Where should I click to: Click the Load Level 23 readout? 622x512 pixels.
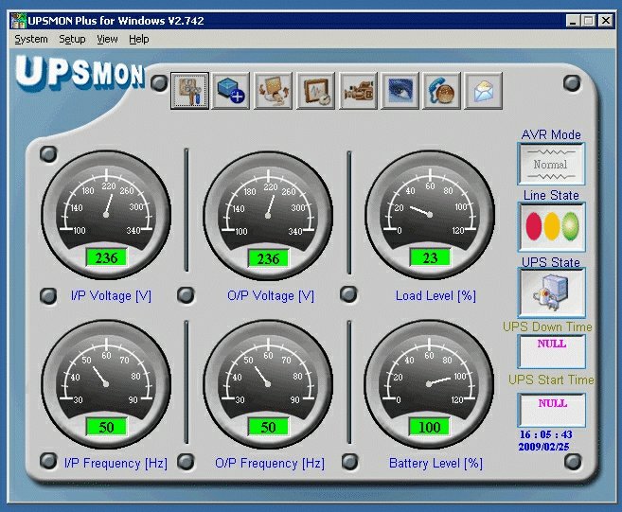click(x=430, y=258)
